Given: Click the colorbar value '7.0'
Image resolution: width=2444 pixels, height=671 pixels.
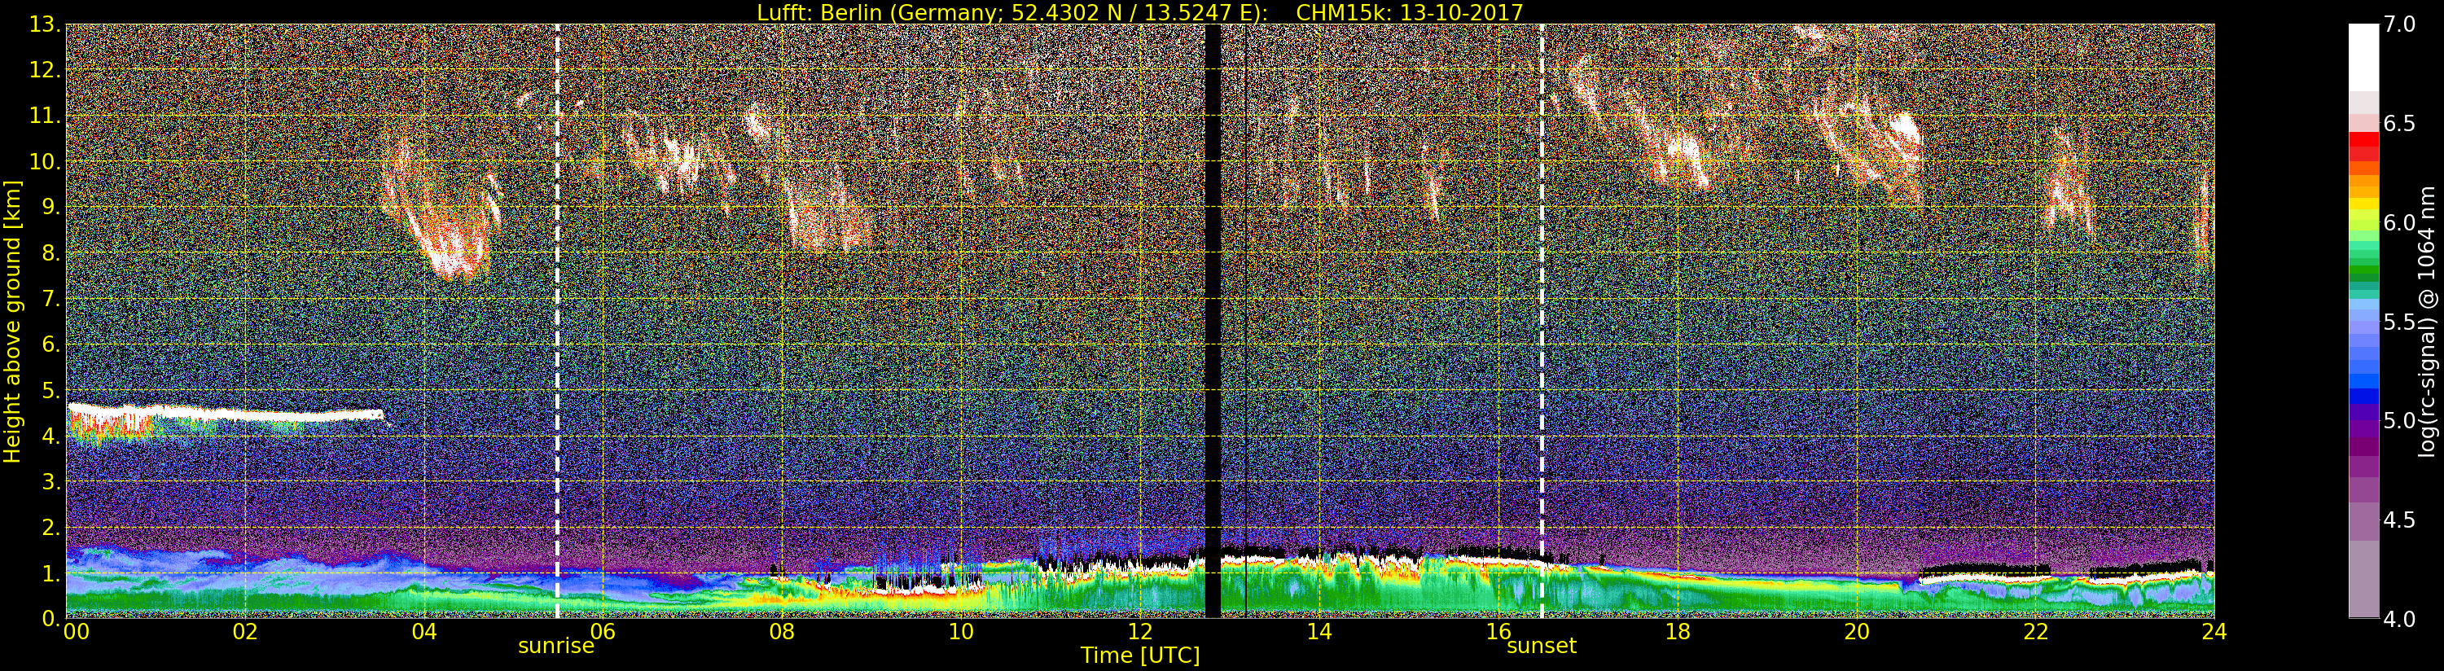Looking at the screenshot, I should click(x=2399, y=24).
